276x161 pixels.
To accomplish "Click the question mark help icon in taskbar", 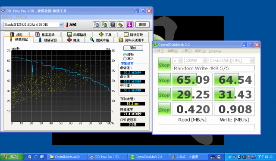I will (219, 157).
